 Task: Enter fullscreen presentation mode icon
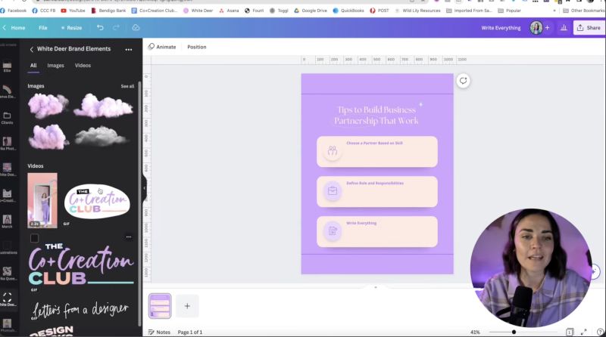point(583,332)
